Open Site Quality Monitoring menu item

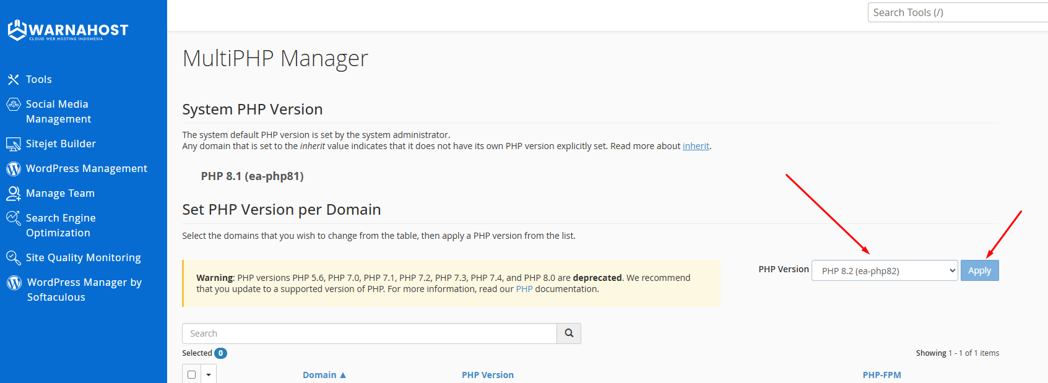pyautogui.click(x=83, y=257)
